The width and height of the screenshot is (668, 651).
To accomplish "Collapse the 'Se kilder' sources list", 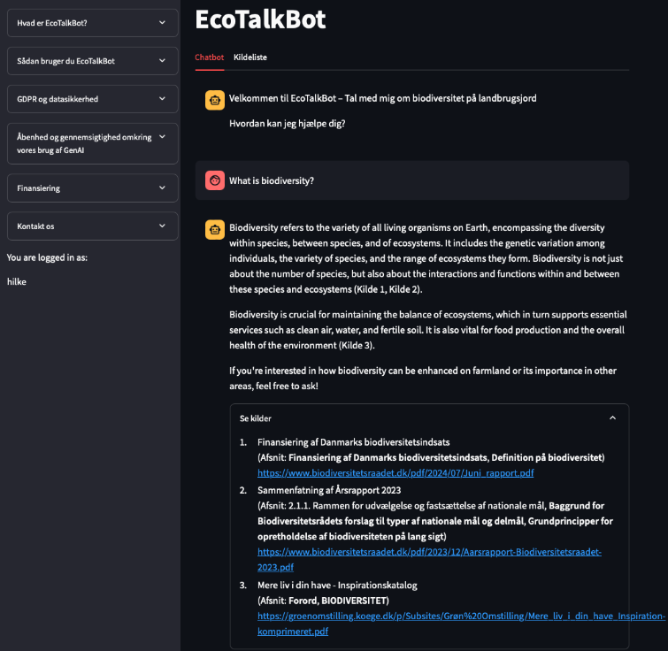I will [x=256, y=418].
